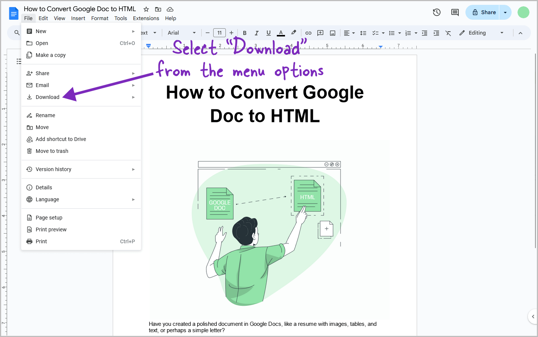Click the Share button

coord(483,12)
